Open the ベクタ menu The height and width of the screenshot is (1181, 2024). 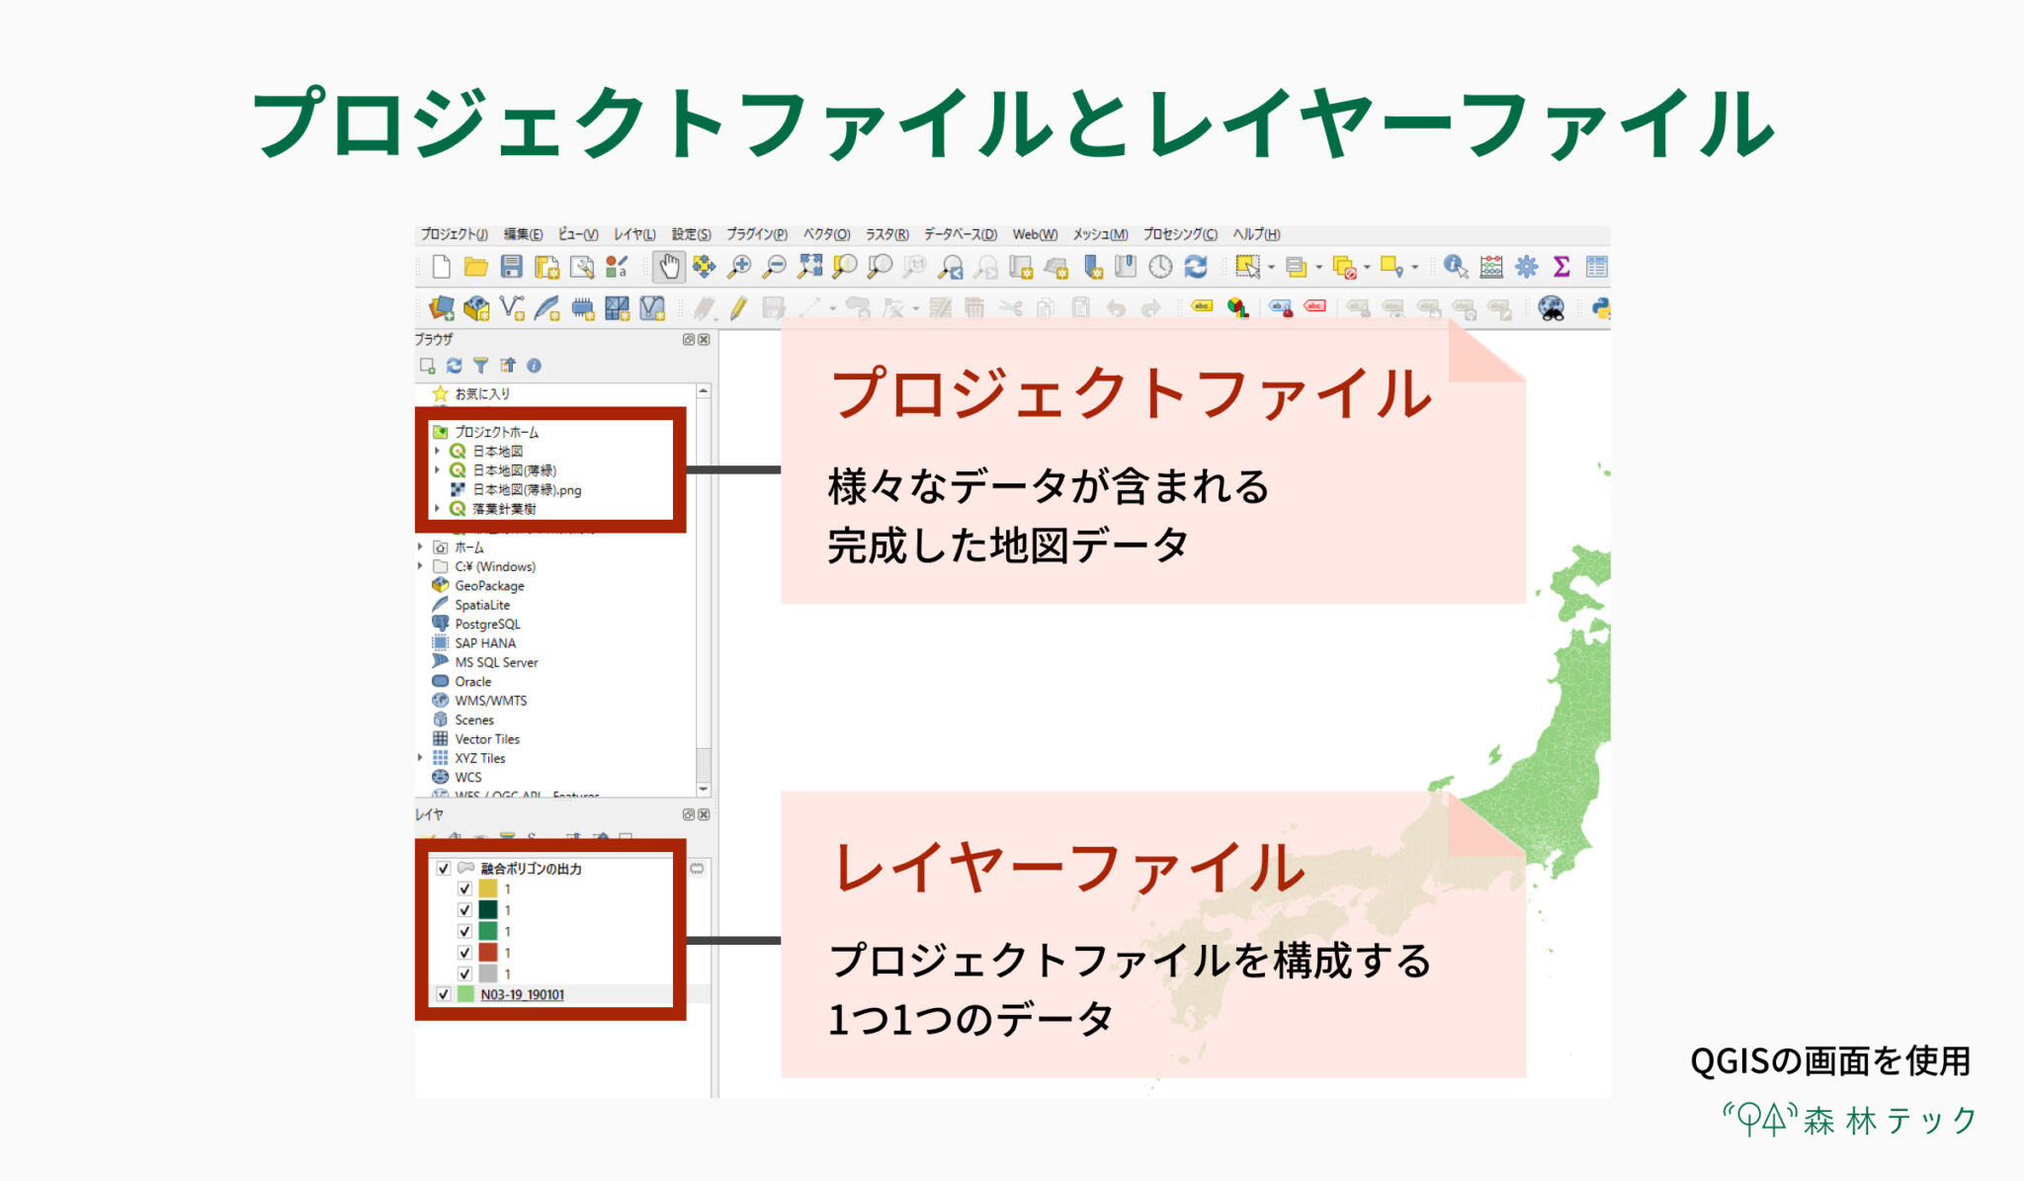pos(825,234)
